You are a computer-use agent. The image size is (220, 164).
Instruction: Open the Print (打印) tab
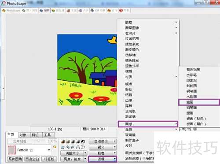[x=112, y=11]
